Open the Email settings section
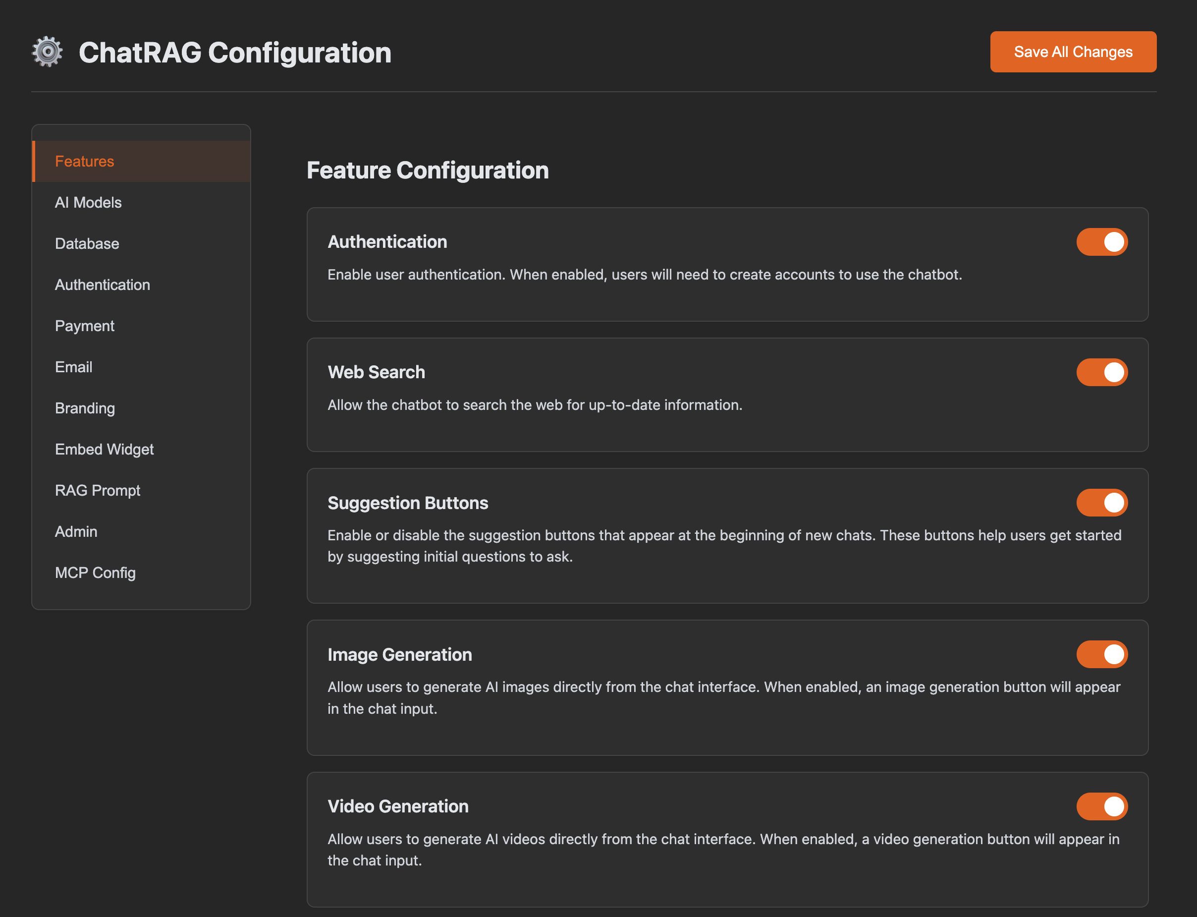This screenshot has height=917, width=1197. 141,367
